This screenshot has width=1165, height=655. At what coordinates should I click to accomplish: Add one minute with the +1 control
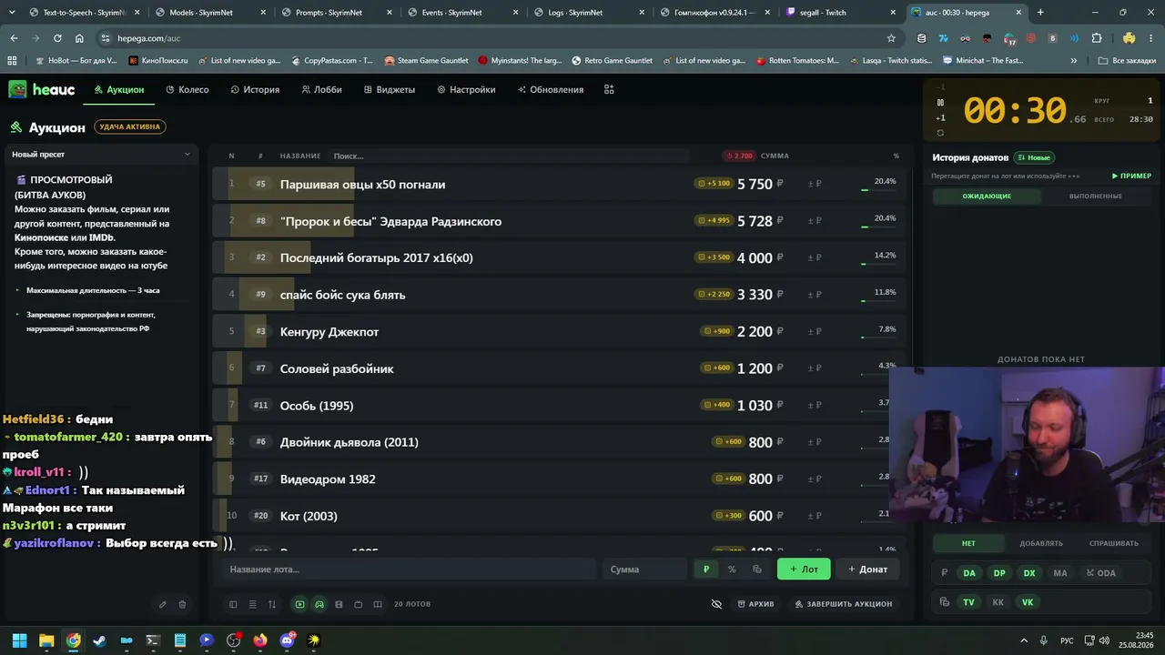click(x=940, y=117)
